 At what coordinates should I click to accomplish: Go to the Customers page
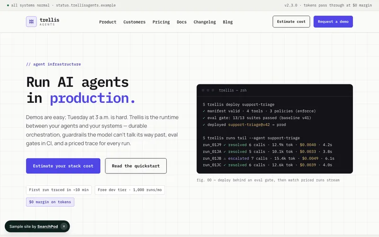[x=135, y=22]
